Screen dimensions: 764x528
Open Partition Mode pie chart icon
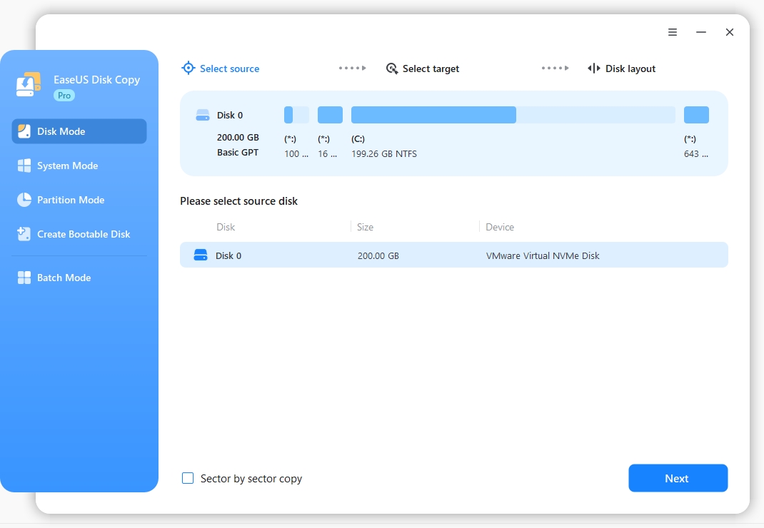pos(24,200)
